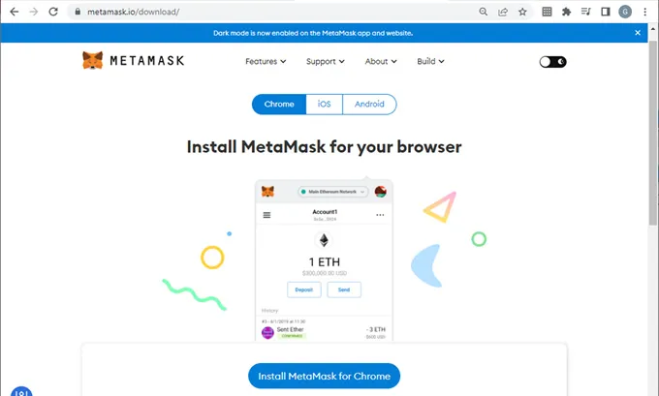
Task: Switch to the Android tab
Action: coord(369,105)
